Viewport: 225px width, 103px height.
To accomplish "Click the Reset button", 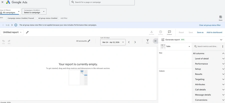I will click(181, 32).
